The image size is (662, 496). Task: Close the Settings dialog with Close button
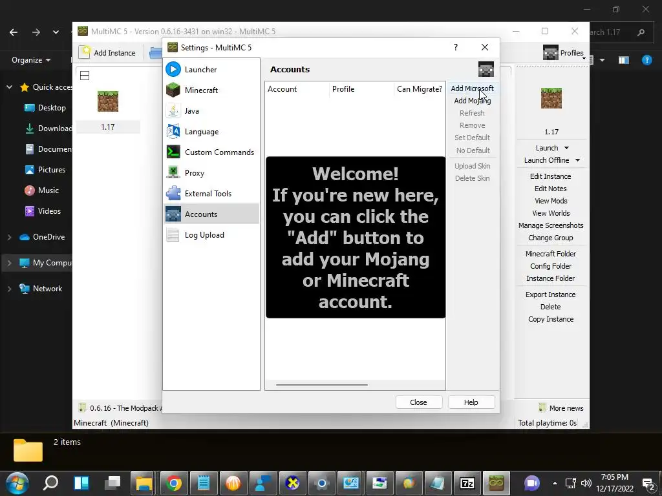click(x=418, y=402)
